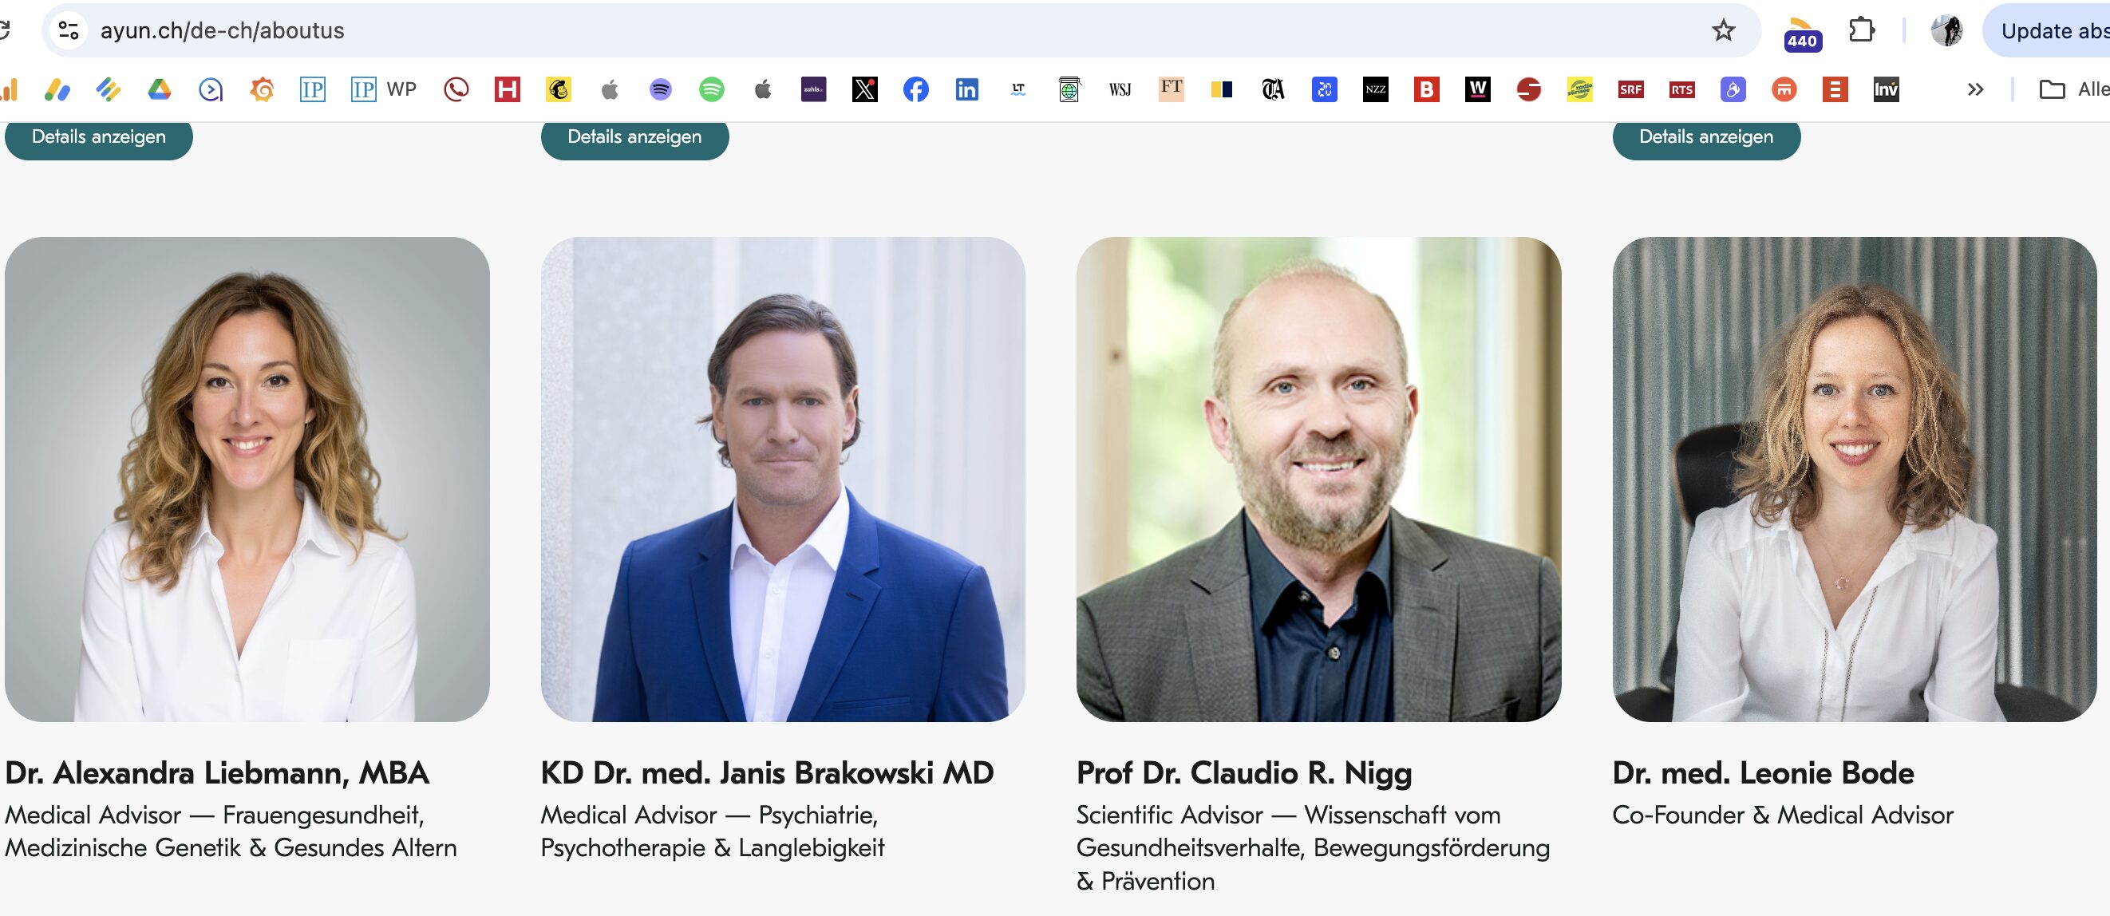The image size is (2110, 916).
Task: Click Details anzeigen above Leonie Bode's photo
Action: coord(1705,136)
